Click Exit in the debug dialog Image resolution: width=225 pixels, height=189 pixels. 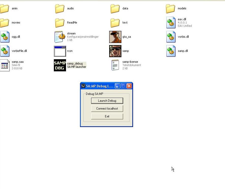tap(107, 116)
